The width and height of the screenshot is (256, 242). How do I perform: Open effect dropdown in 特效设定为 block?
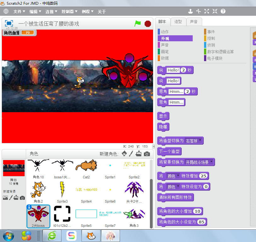tap(173, 187)
